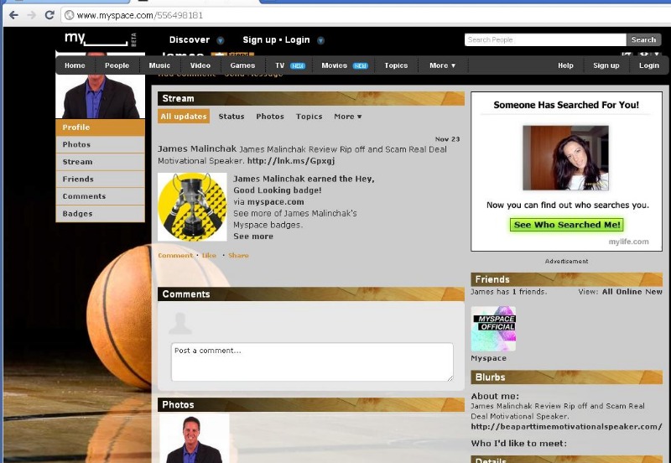Select the All updates stream filter
Screen dimensions: 671x463
pos(184,117)
